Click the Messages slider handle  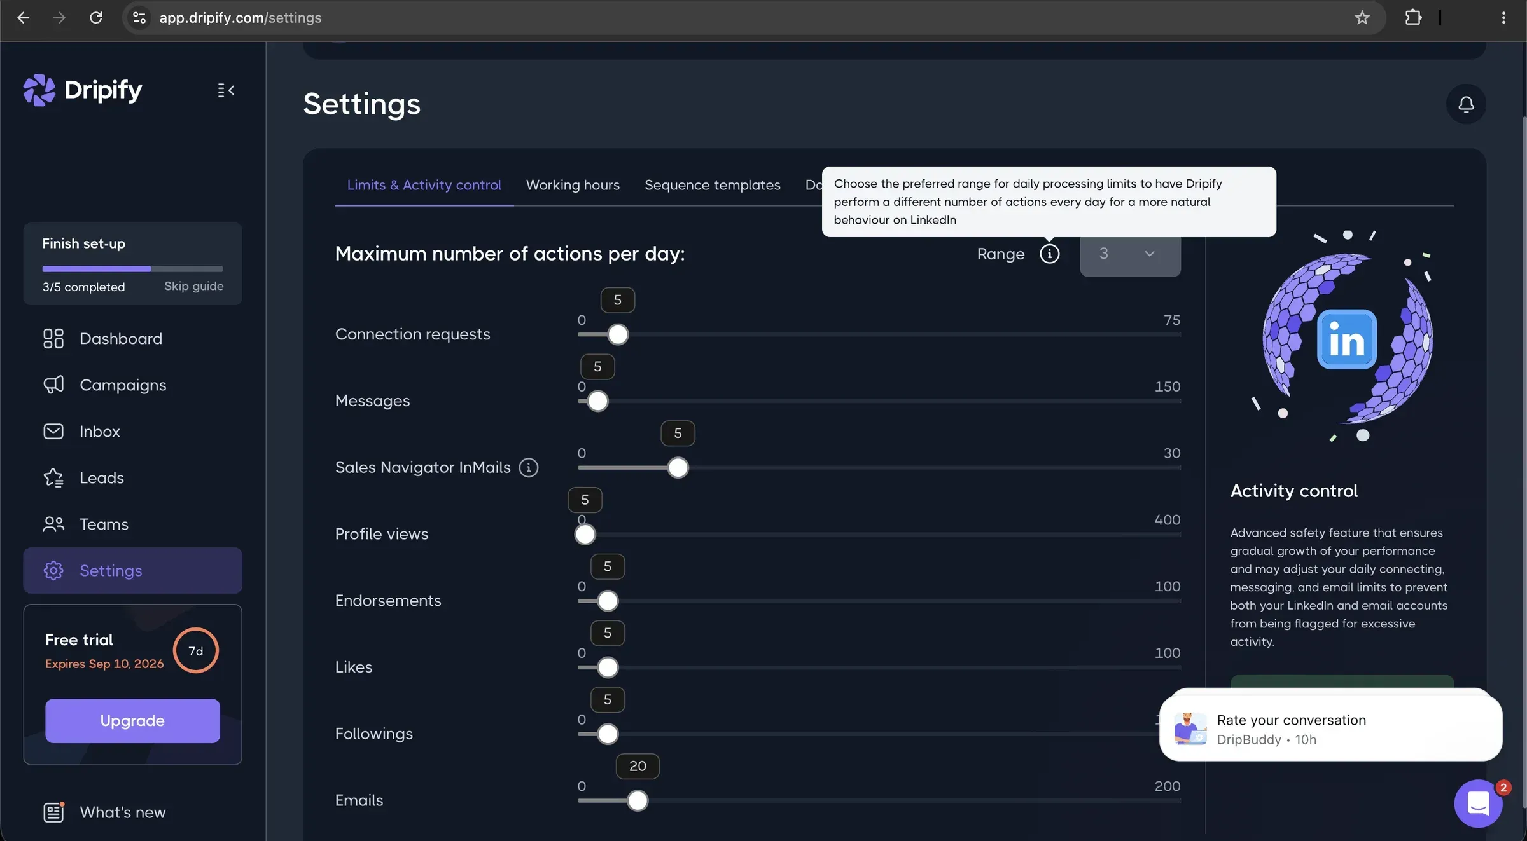(x=597, y=401)
